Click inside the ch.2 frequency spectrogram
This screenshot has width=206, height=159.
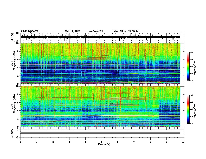click(100, 107)
